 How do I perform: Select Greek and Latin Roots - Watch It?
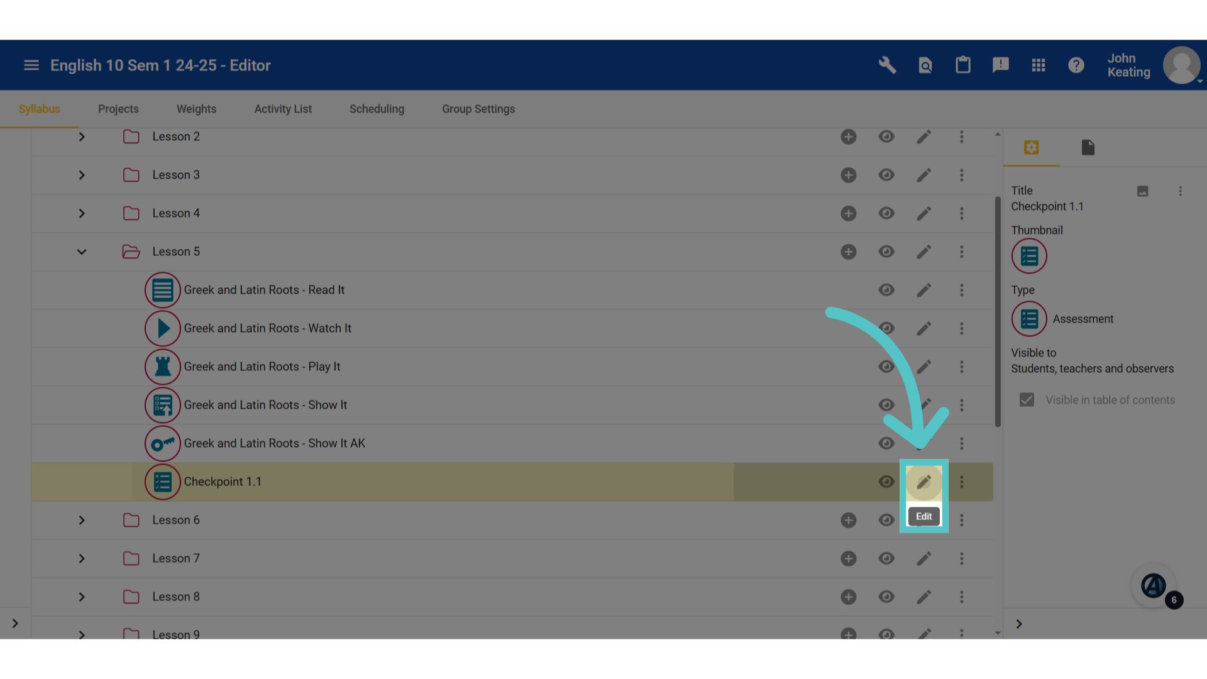pos(267,328)
